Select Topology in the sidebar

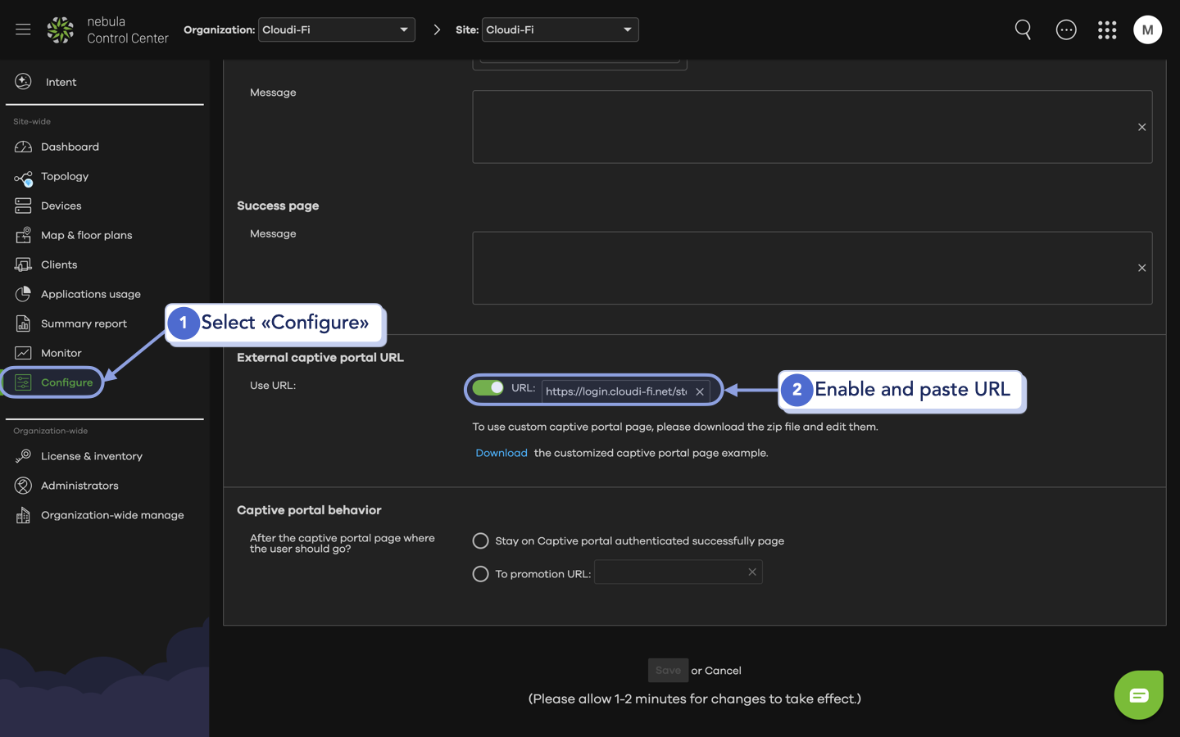pos(65,176)
